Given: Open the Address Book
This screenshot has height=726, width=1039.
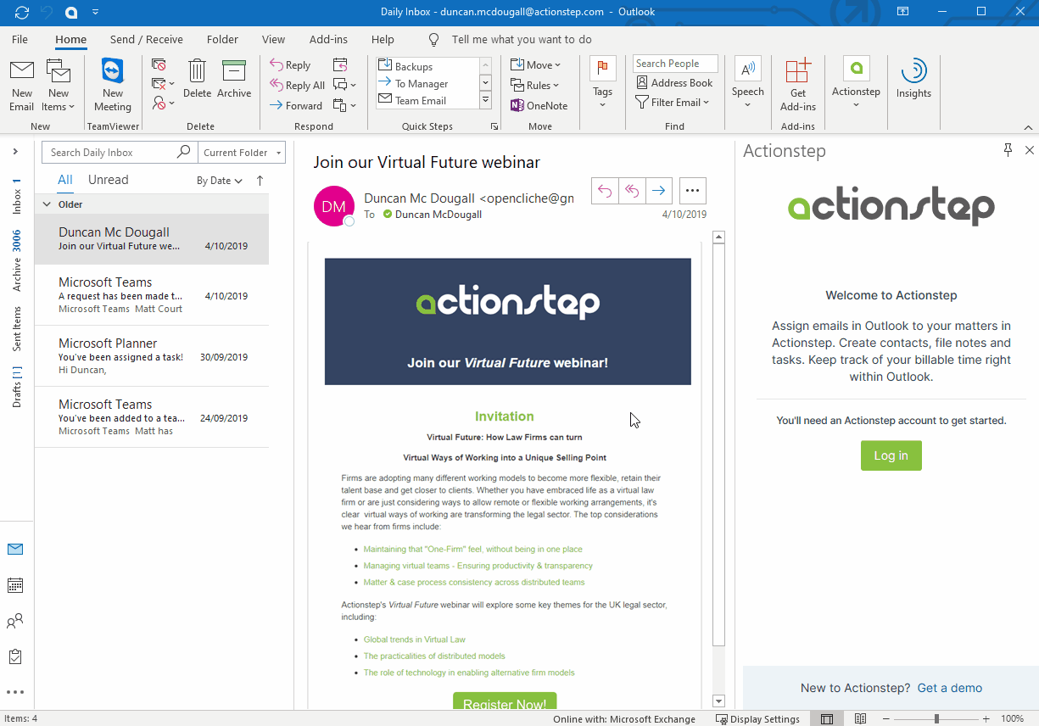Looking at the screenshot, I should [x=674, y=82].
